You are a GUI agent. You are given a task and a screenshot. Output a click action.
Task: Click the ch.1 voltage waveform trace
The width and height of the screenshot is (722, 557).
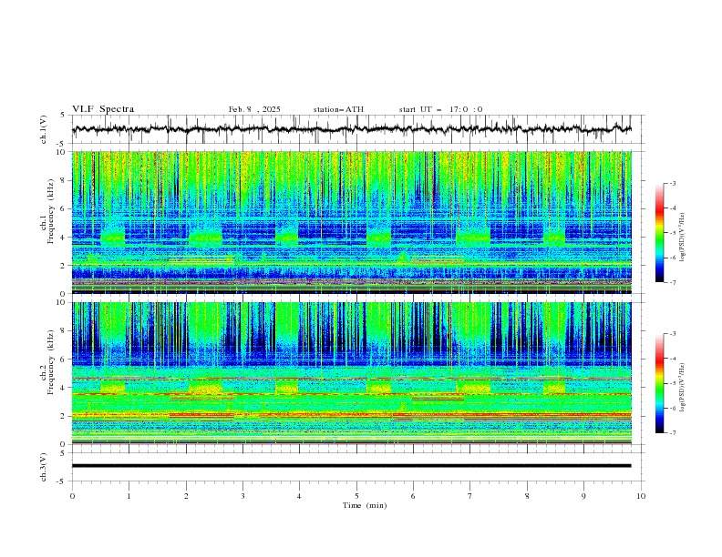[x=352, y=129]
